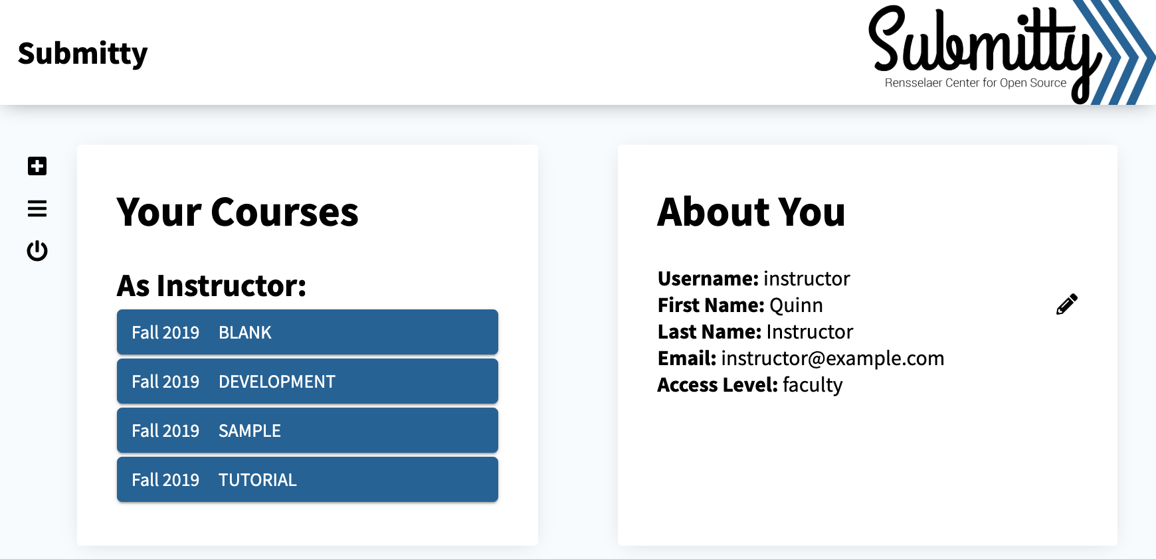Click the First Name Quinn line
The height and width of the screenshot is (559, 1156).
tap(740, 305)
